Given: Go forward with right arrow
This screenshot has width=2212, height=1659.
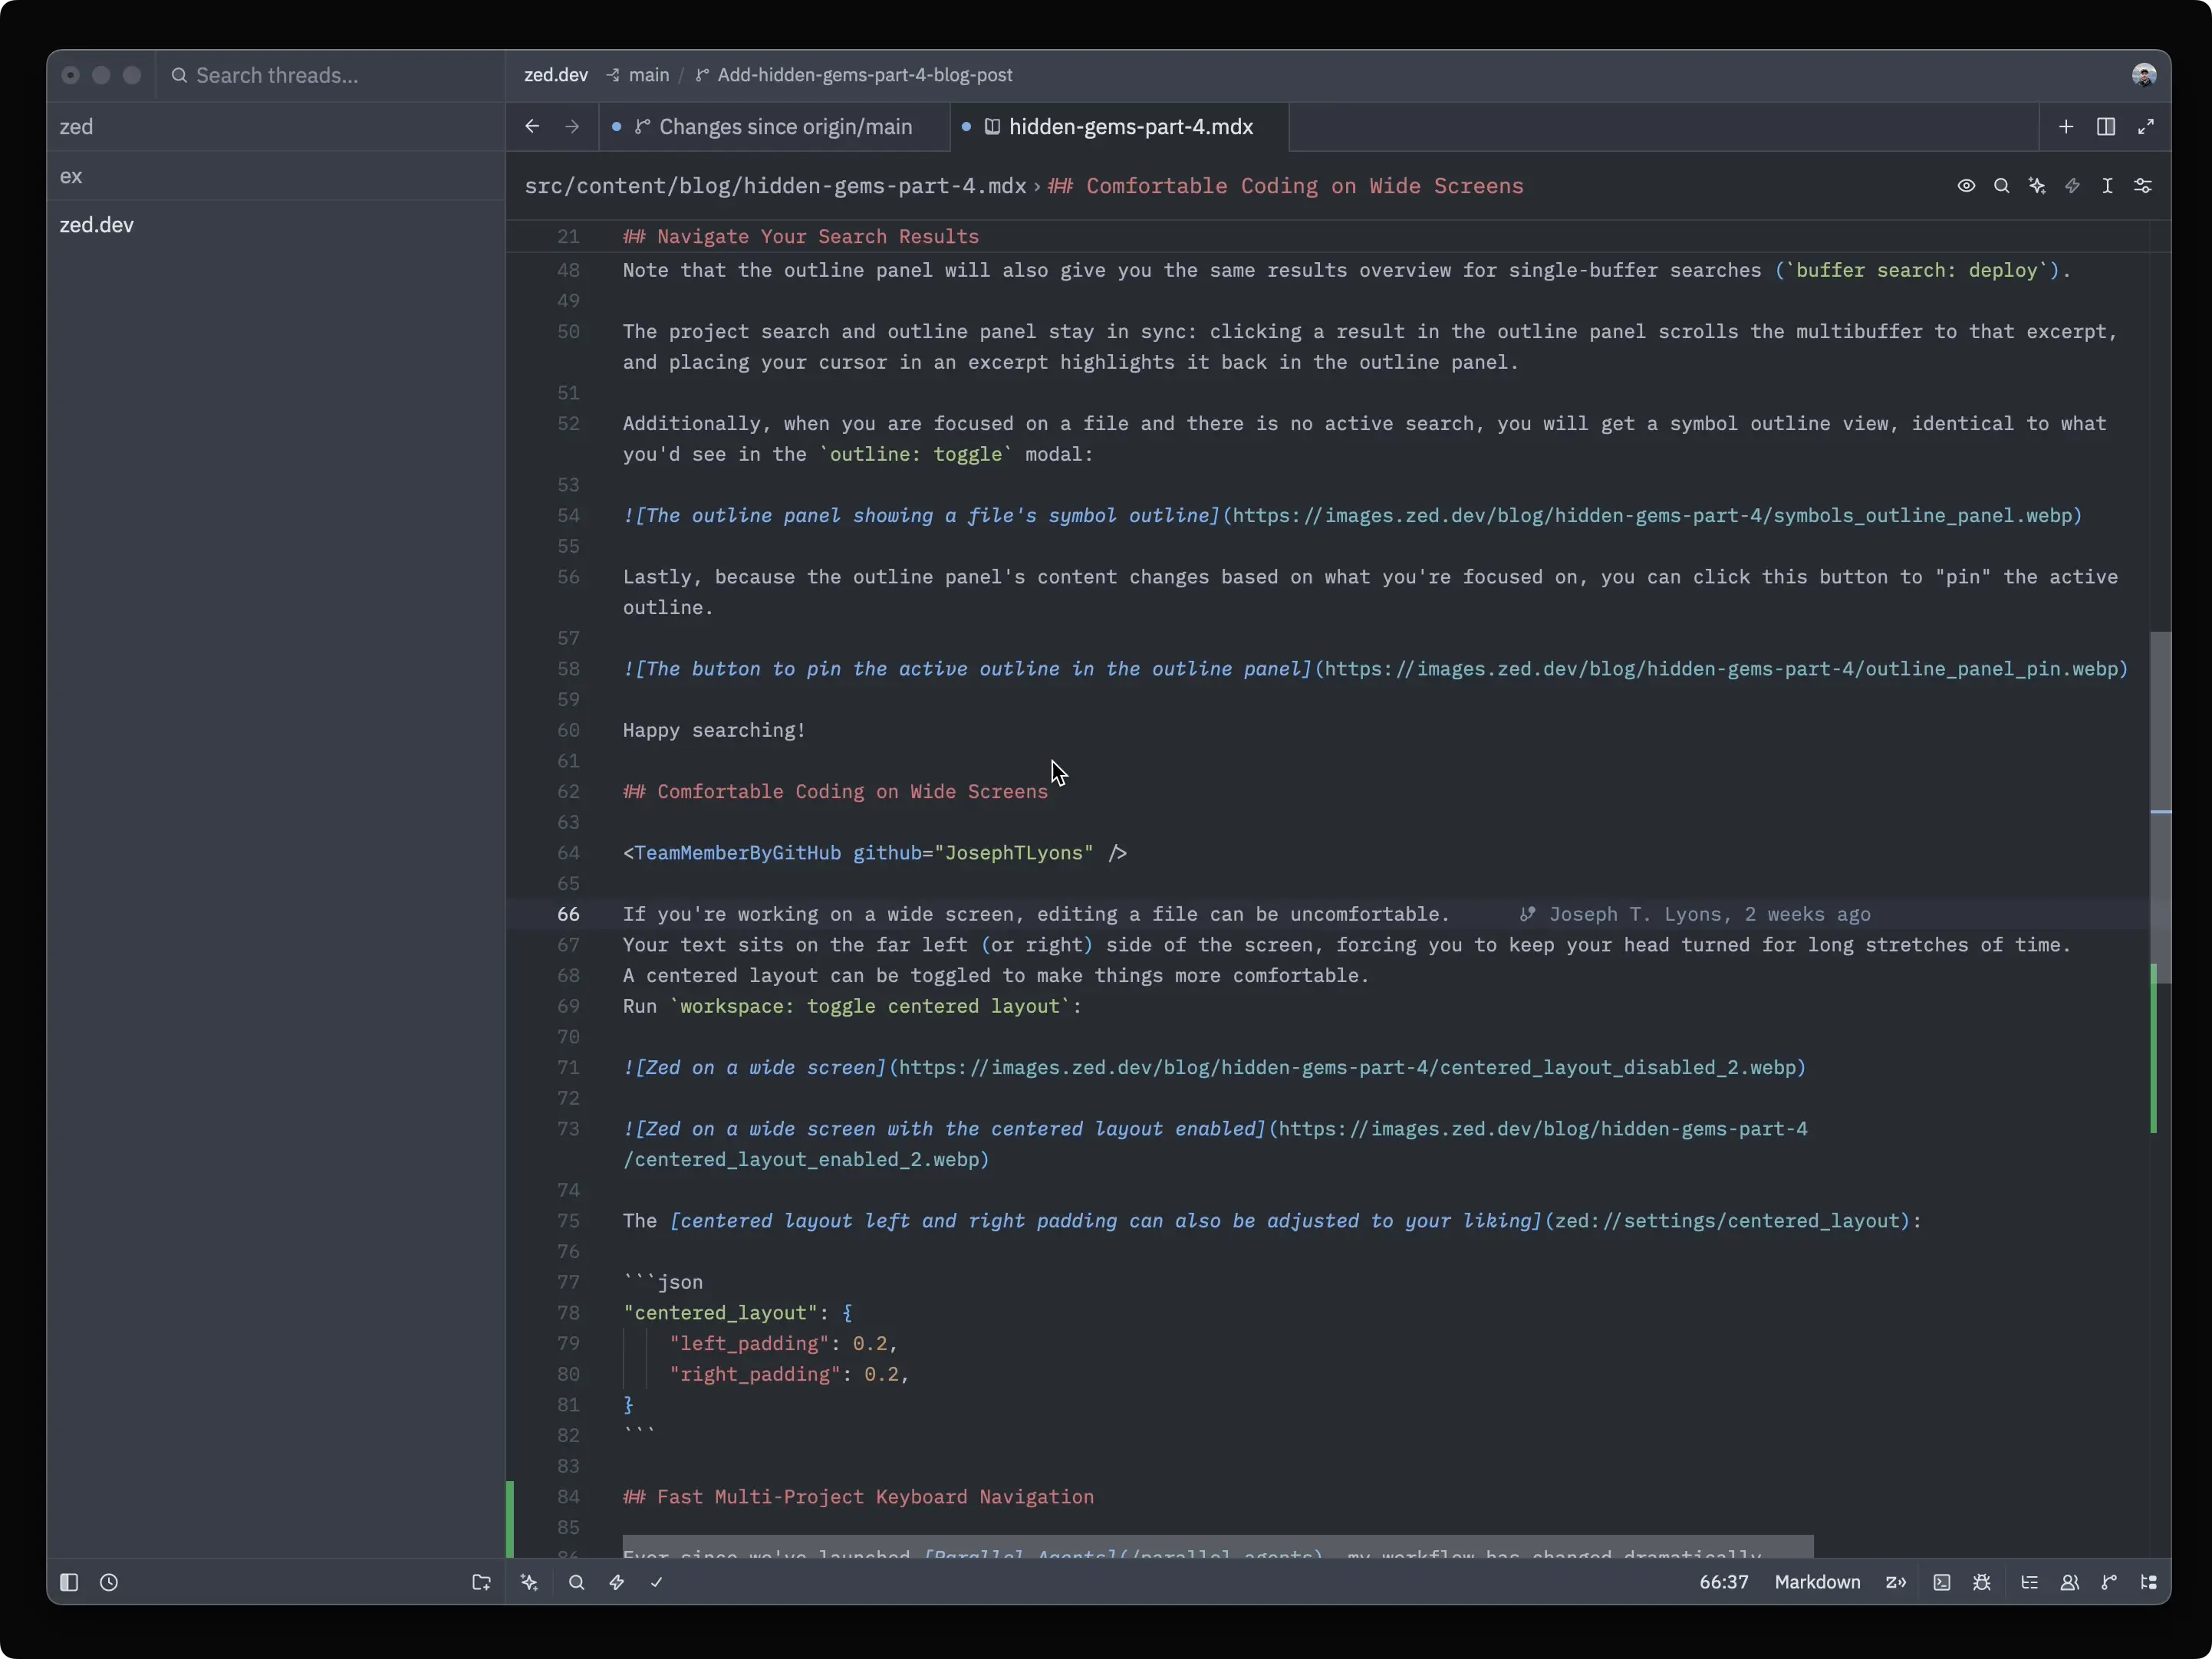Looking at the screenshot, I should tap(572, 127).
